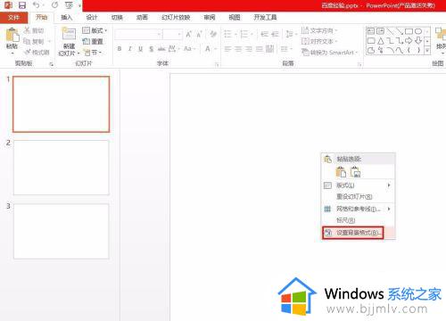446x321 pixels.
Task: Switch to the Design ribbon tab
Action: pyautogui.click(x=92, y=18)
